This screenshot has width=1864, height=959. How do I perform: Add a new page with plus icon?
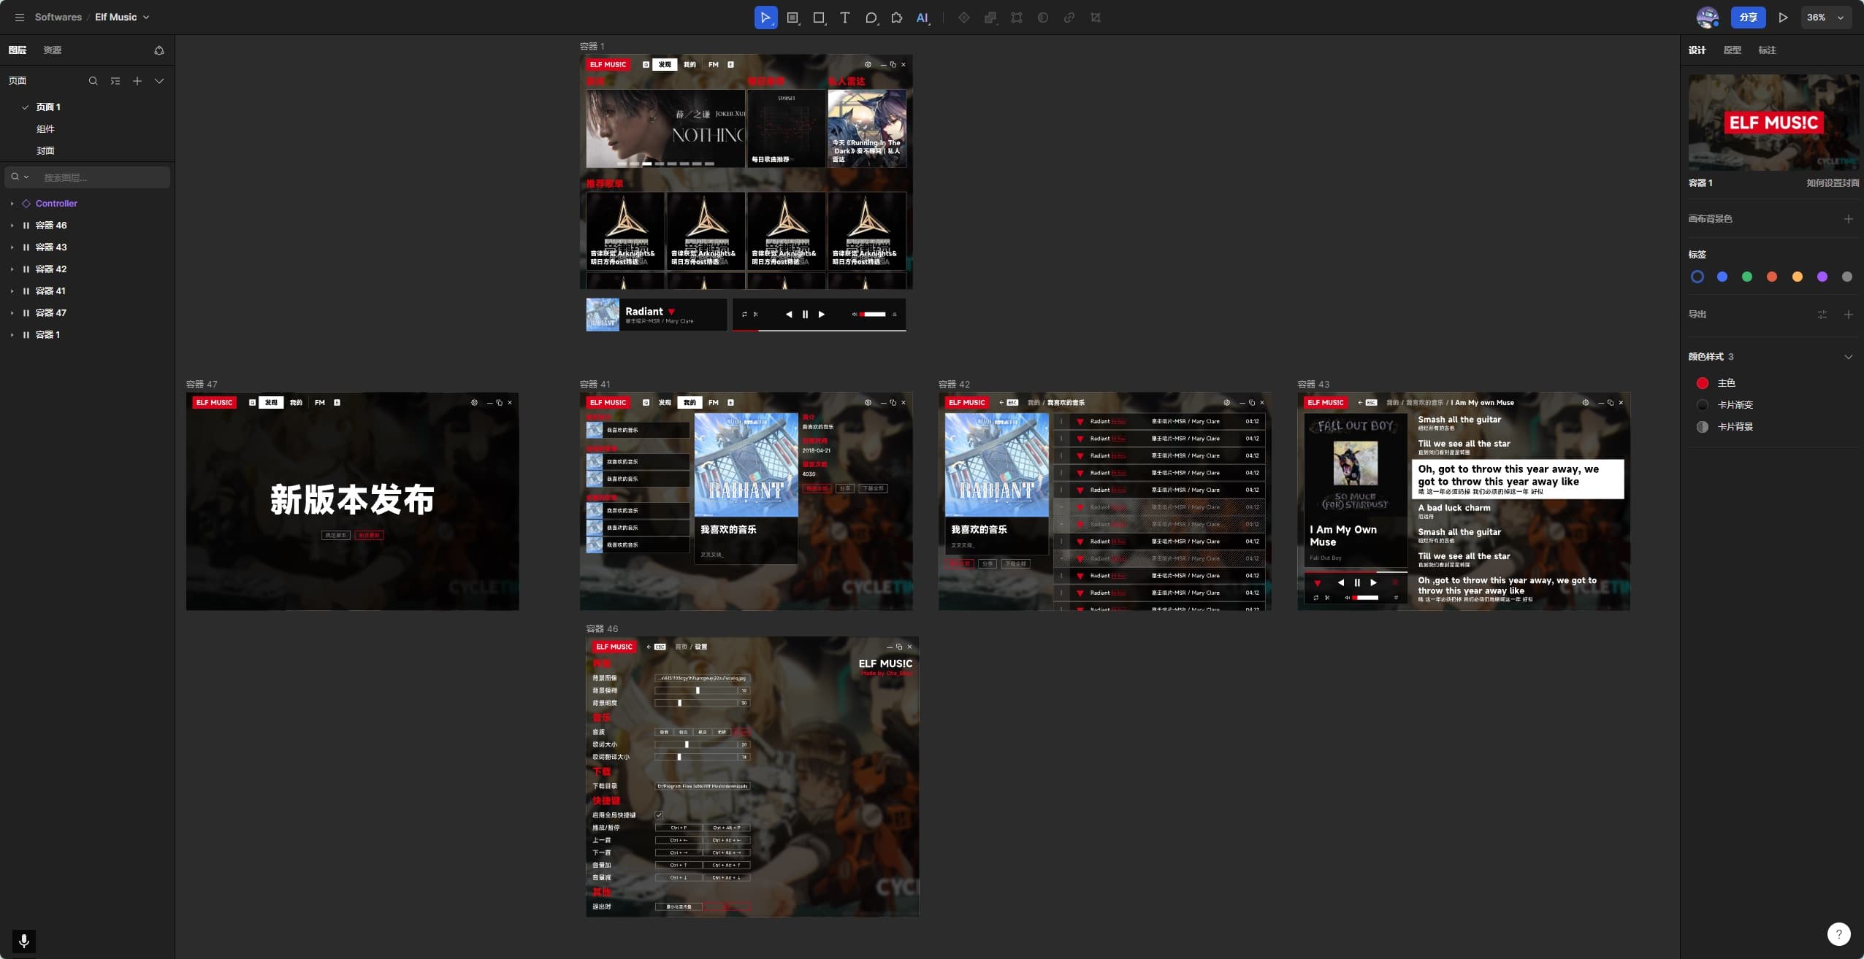(x=137, y=81)
